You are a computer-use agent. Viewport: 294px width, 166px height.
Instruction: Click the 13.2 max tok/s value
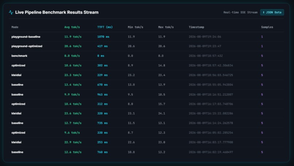(x=162, y=152)
